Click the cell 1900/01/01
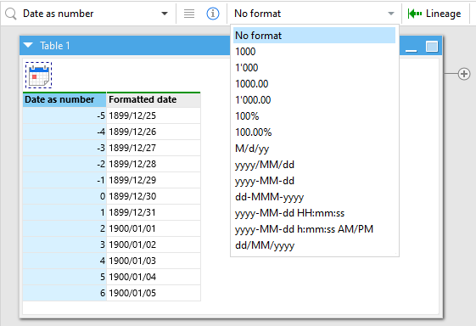476x326 pixels. tap(154, 228)
